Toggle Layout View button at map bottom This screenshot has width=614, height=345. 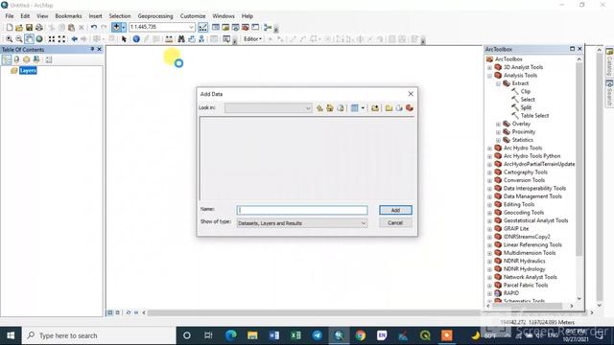[x=117, y=312]
